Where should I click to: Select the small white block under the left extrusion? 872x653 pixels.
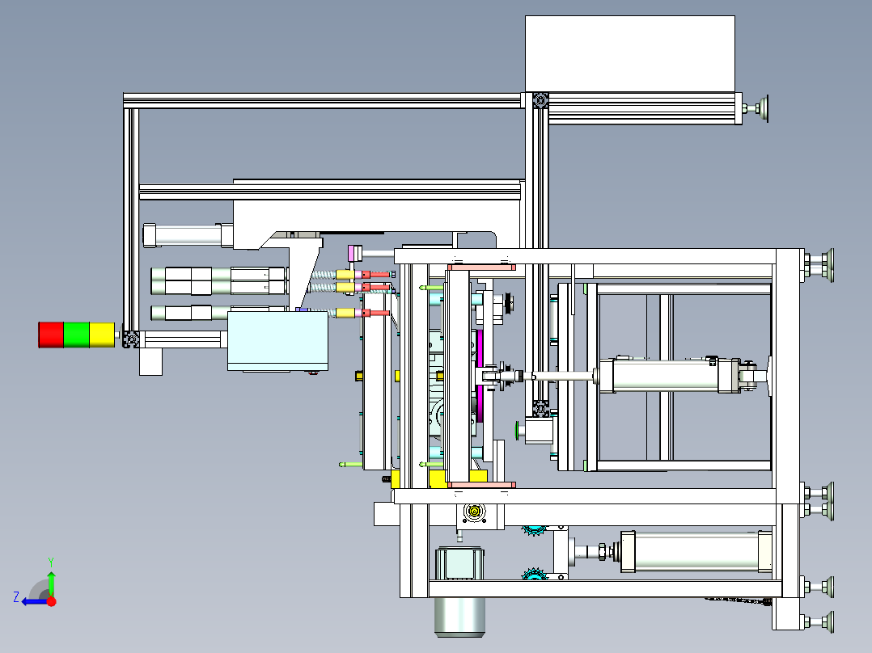[x=150, y=362]
